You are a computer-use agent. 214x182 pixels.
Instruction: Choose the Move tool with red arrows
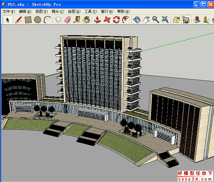[x=107, y=20]
